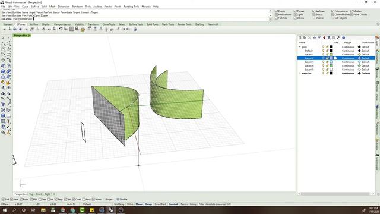Switch to the Top viewport tab
Viewport: 380px width, 214px height.
coord(31,194)
